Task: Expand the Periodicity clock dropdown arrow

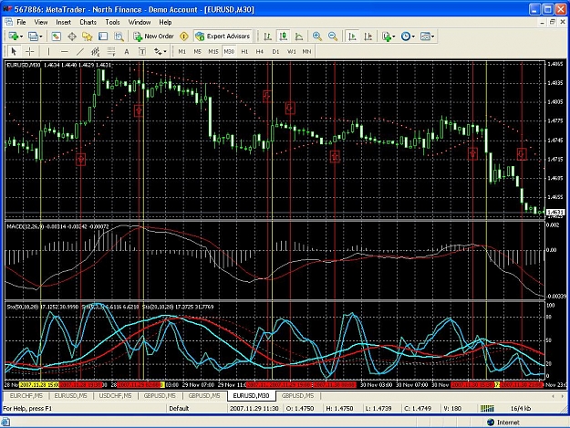Action: (x=413, y=37)
